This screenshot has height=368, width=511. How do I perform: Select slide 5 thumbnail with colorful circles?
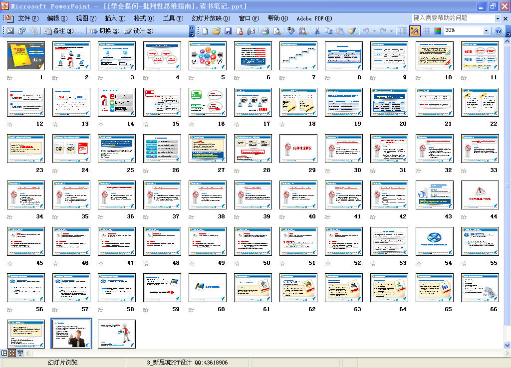(208, 56)
